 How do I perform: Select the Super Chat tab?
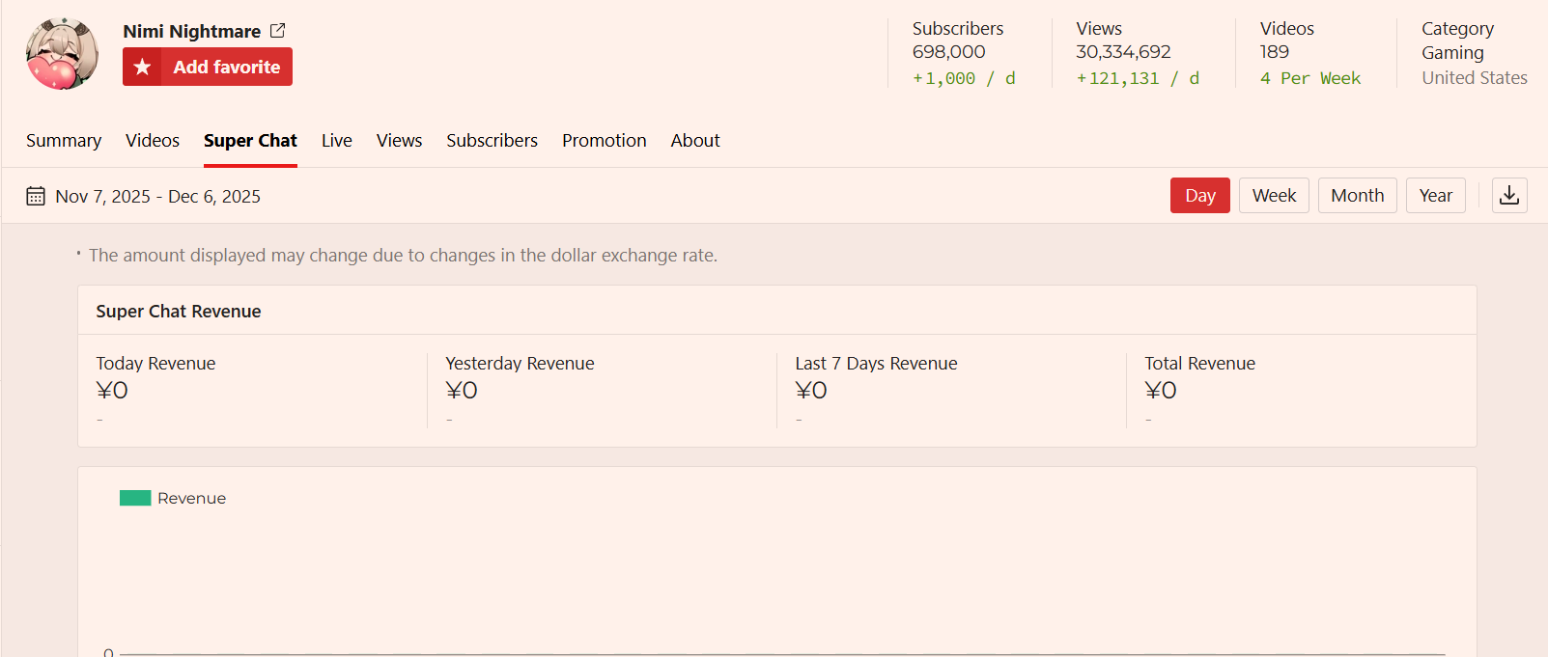coord(250,140)
